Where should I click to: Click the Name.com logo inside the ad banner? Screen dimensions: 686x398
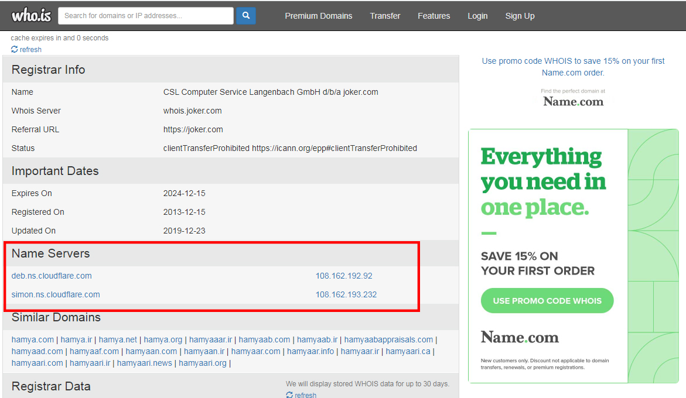click(520, 337)
